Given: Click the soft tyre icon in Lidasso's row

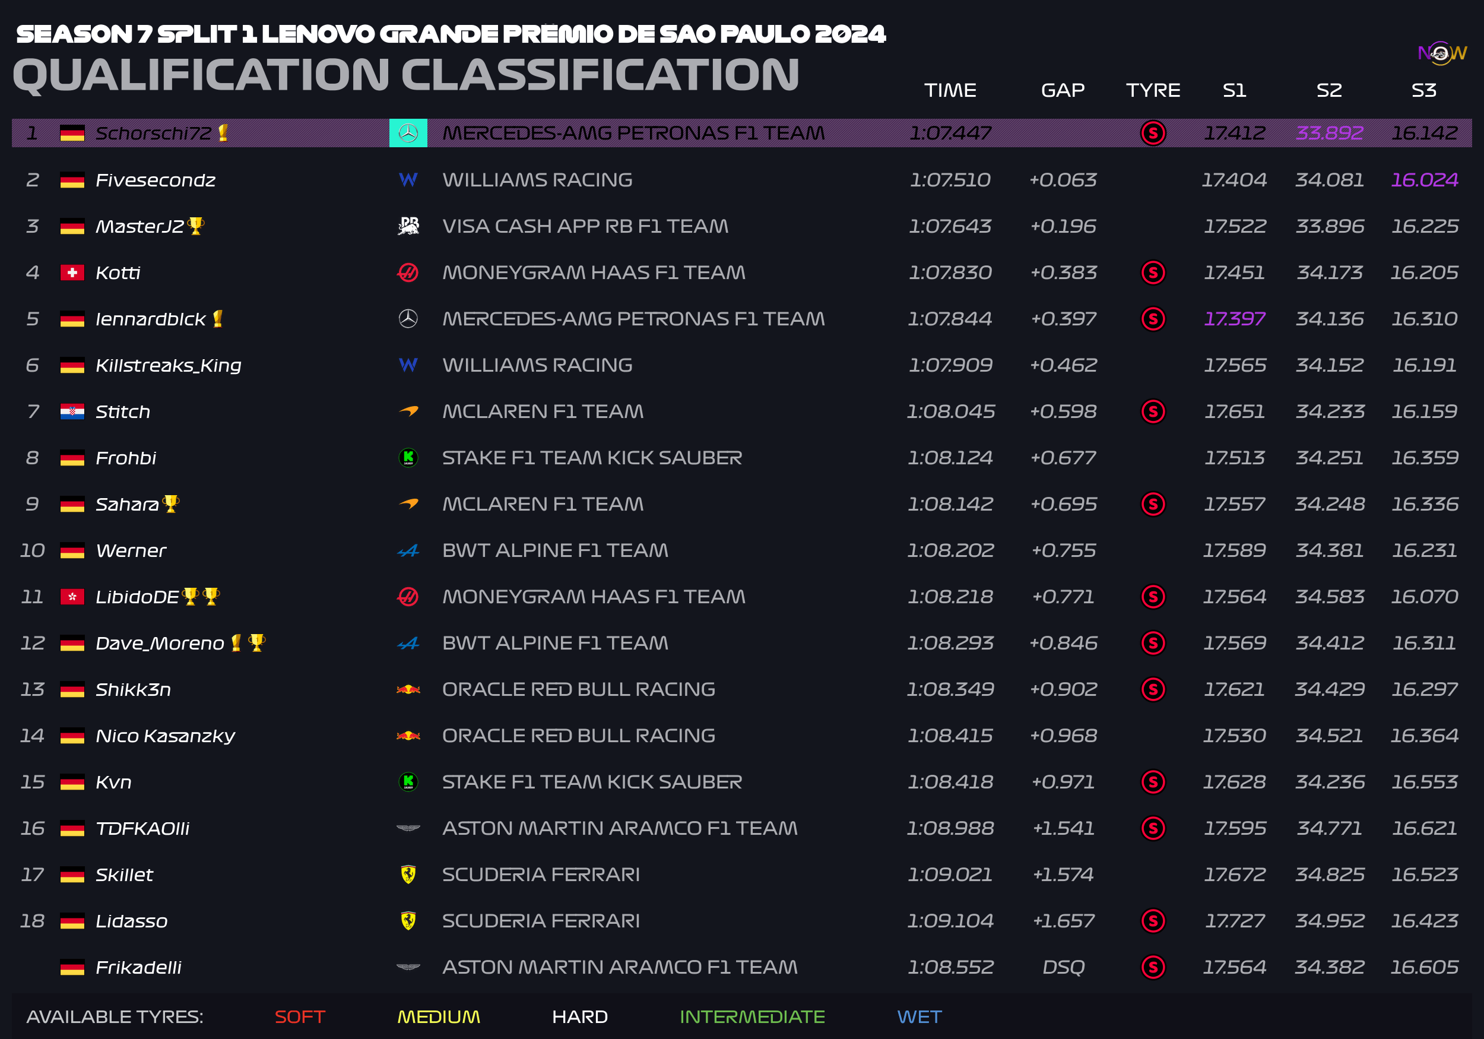Looking at the screenshot, I should pos(1153,921).
